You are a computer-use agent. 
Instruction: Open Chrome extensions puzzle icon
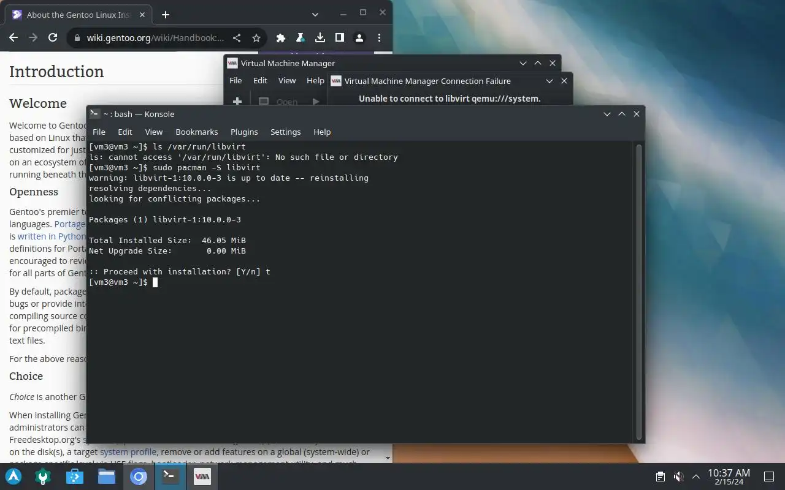coord(281,38)
